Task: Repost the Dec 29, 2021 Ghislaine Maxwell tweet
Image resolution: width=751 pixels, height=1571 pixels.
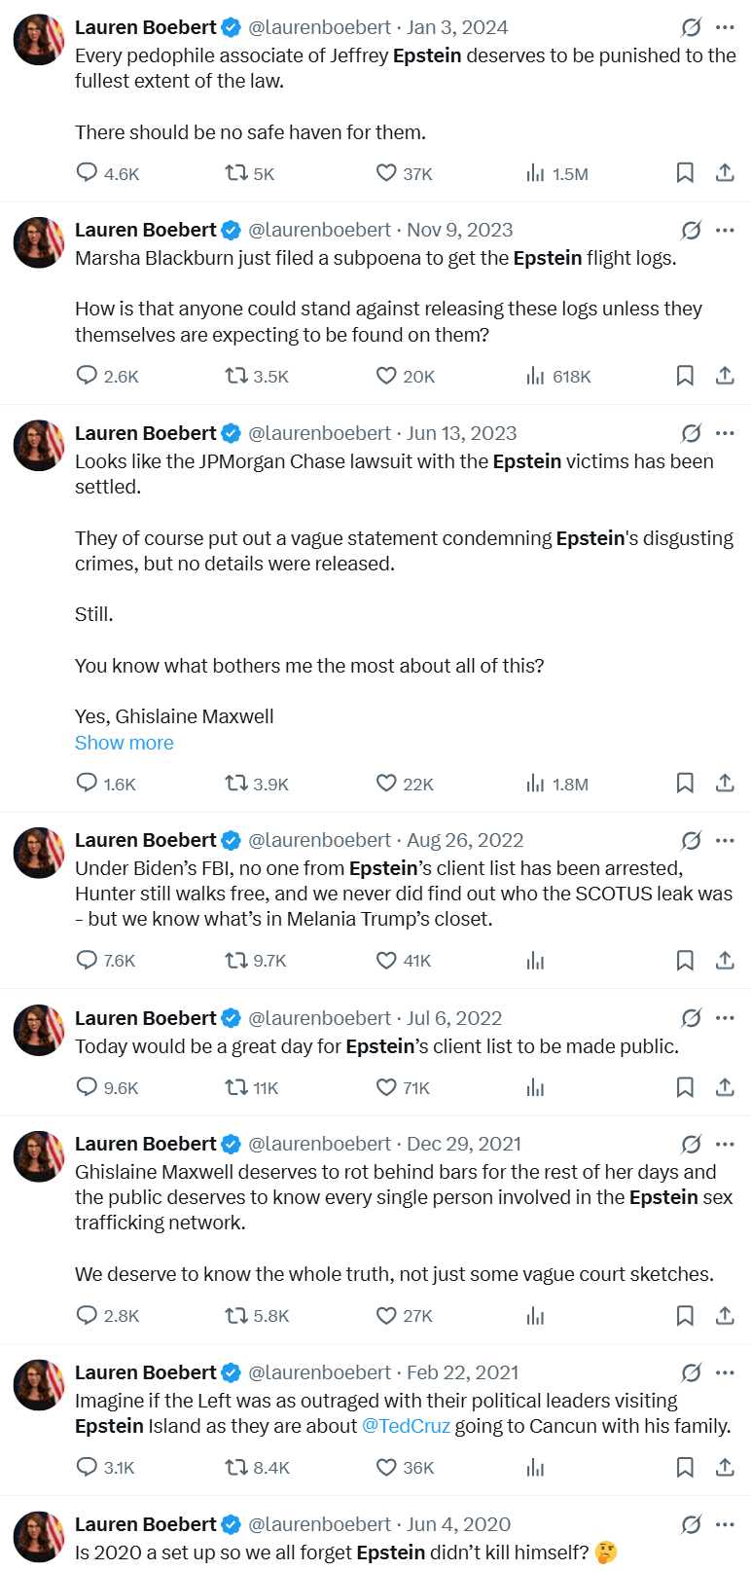Action: coord(236,1316)
